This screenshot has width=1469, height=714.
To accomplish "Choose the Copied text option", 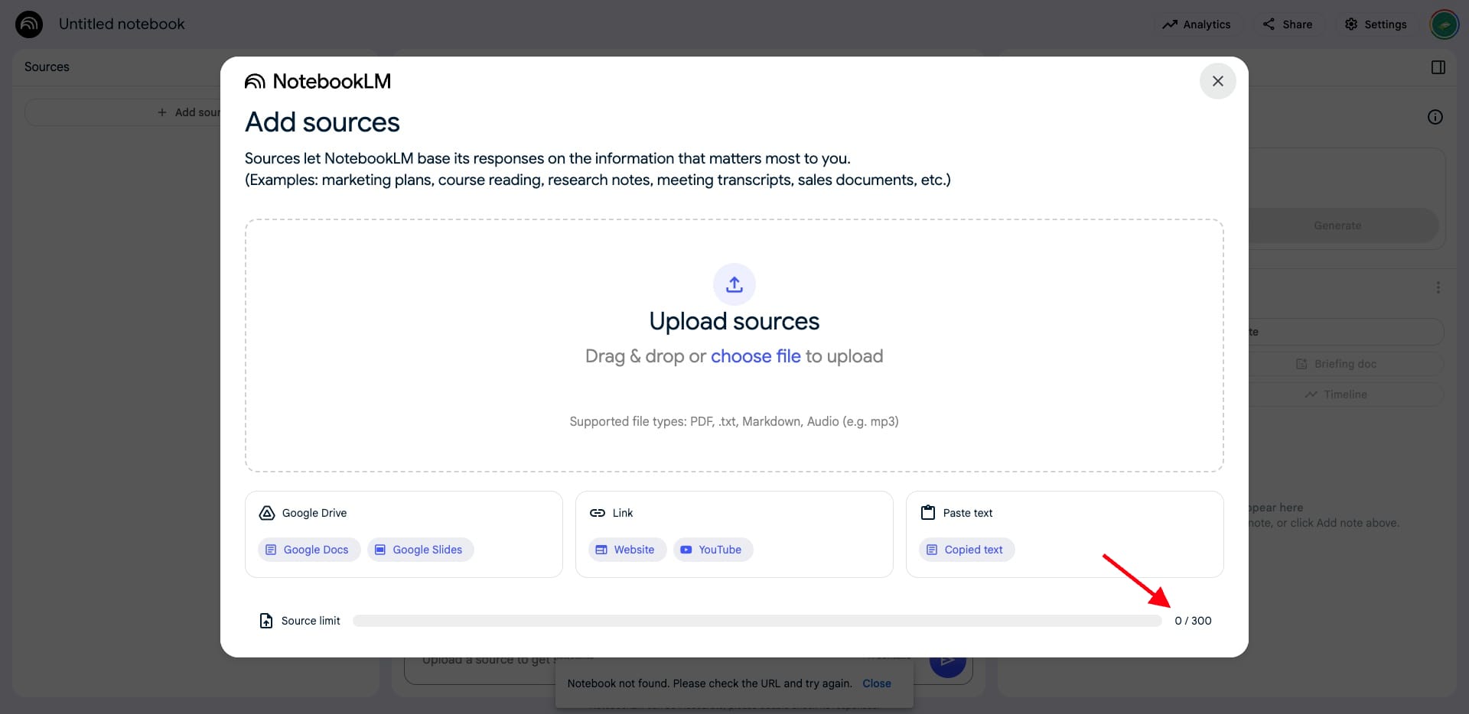I will [966, 550].
